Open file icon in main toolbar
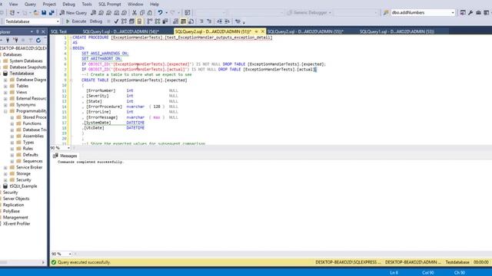Screen dimensions: 492x276 coord(36,12)
